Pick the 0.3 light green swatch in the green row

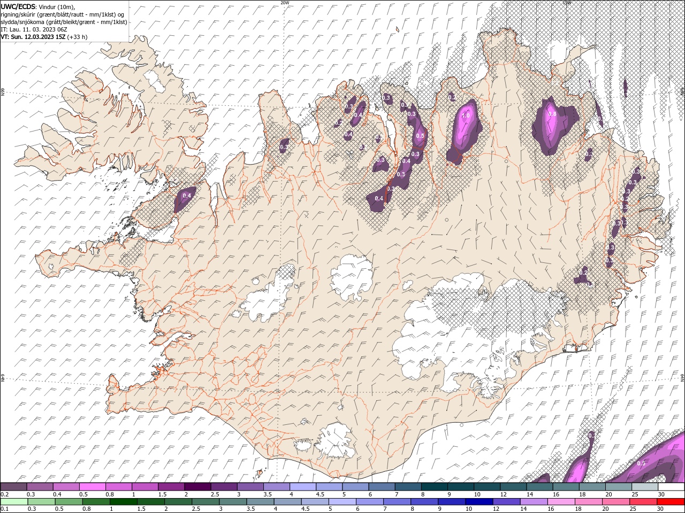pyautogui.click(x=41, y=502)
